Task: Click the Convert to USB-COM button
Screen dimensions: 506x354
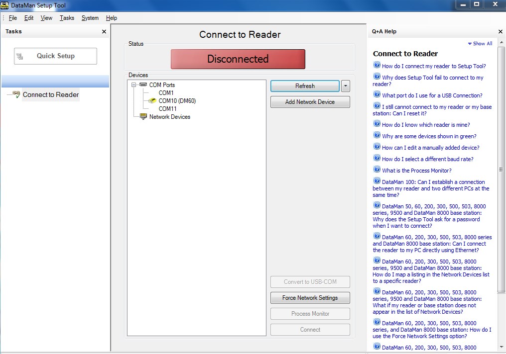Action: click(310, 282)
